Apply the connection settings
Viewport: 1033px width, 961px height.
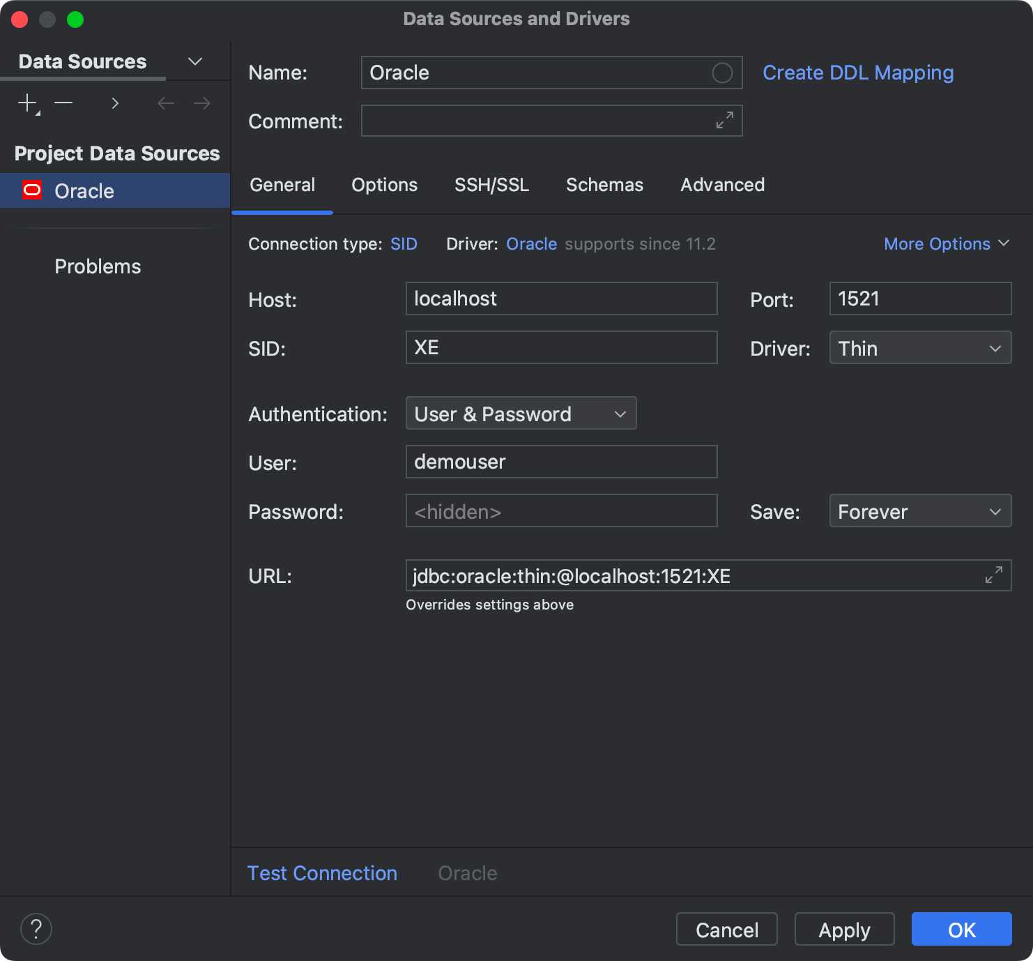click(x=844, y=929)
